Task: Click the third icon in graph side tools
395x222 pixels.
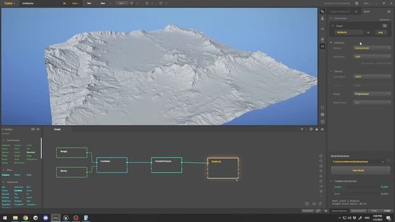Action: [321, 166]
